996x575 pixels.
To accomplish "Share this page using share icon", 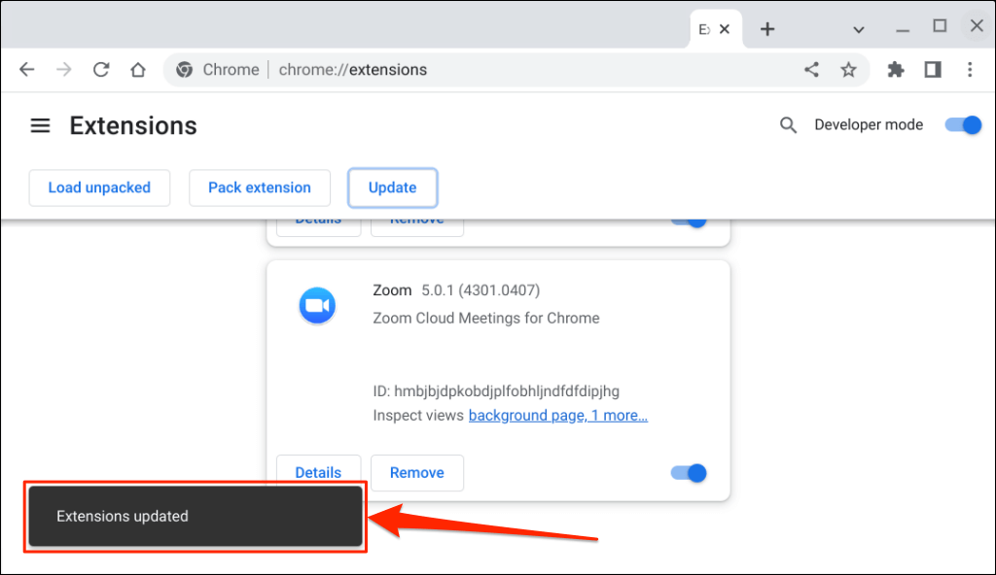I will pos(811,69).
